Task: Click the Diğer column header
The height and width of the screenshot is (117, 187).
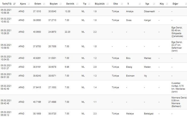Action: (175, 4)
